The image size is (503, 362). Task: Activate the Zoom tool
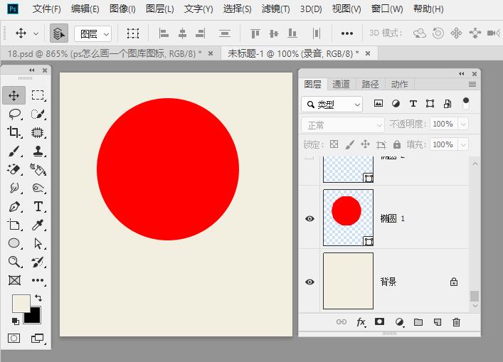[14, 262]
